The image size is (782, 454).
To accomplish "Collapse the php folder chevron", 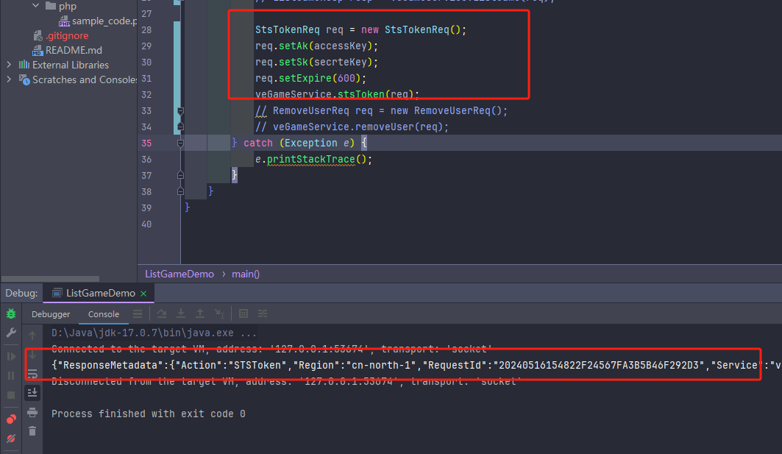I will point(35,6).
